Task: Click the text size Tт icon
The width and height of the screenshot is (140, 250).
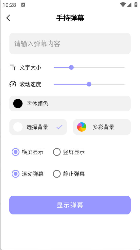Action: (x=13, y=67)
